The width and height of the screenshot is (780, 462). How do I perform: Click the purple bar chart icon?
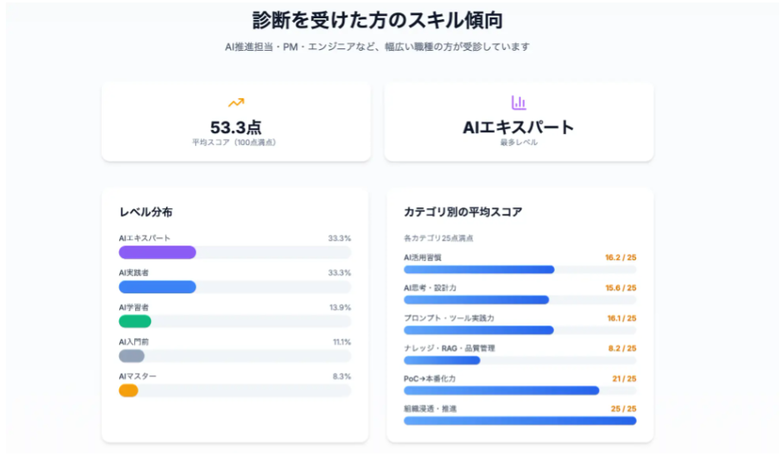click(518, 102)
